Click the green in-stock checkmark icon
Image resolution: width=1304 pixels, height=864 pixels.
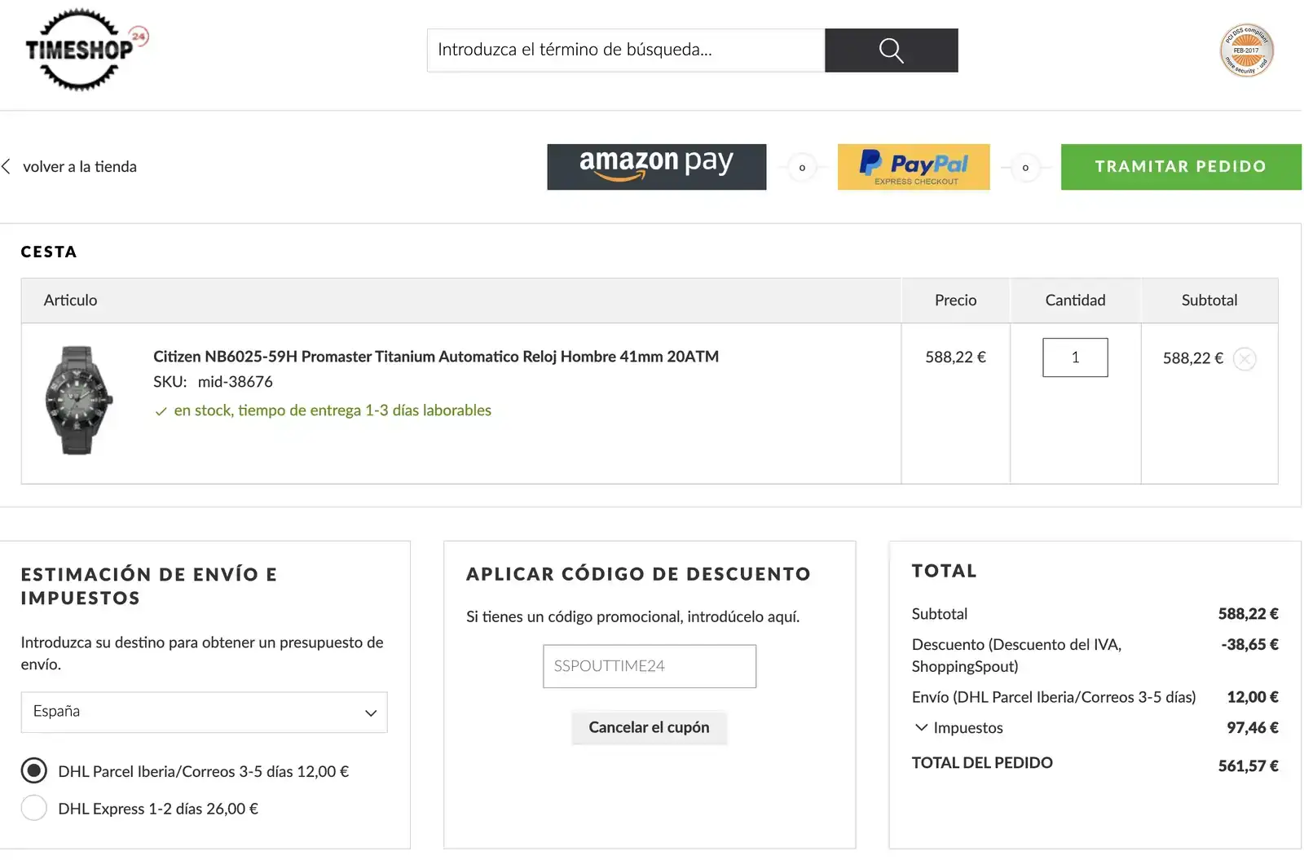coord(161,411)
